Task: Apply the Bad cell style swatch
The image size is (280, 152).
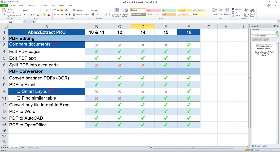Action: [153, 10]
